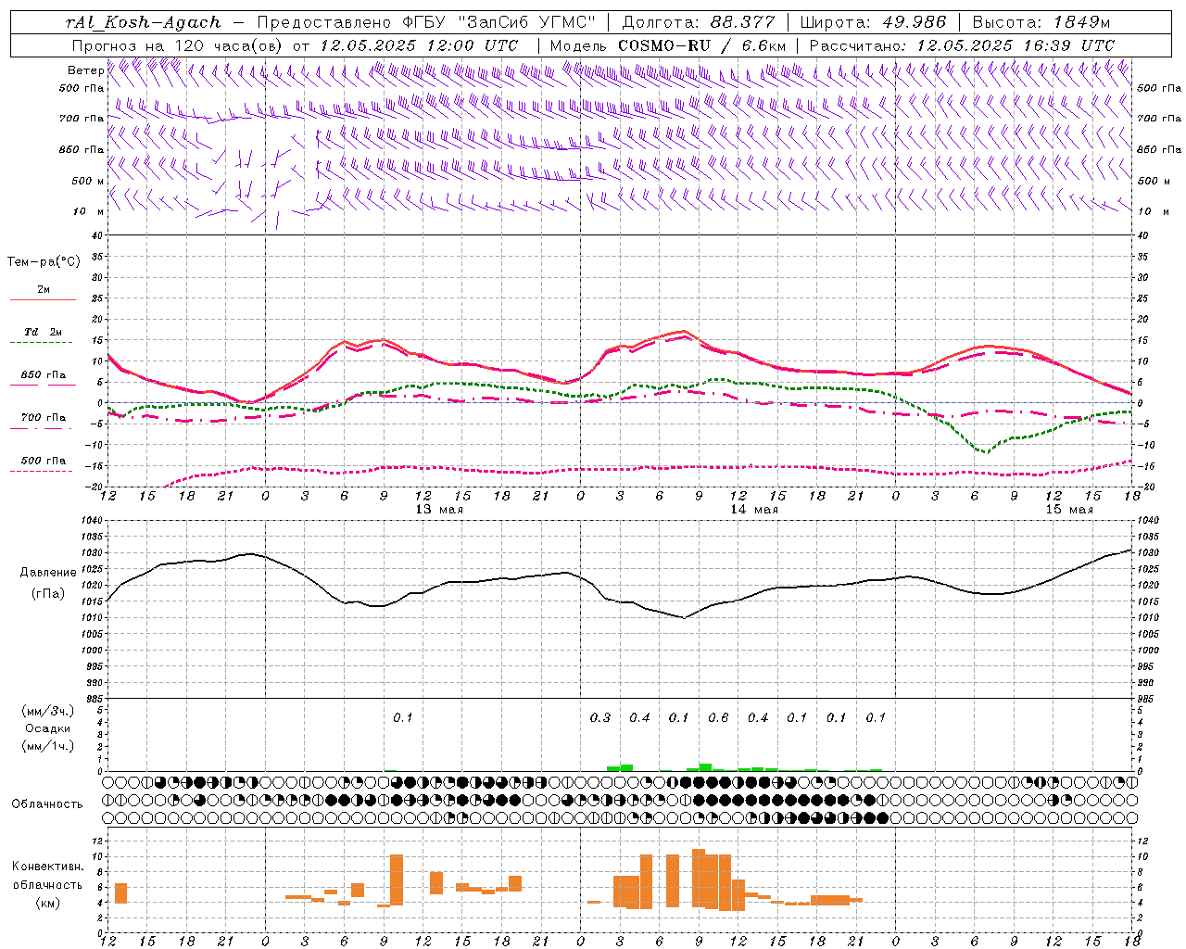Click the dashed line sample under Td 2м
Viewport: 1186px width, 949px height.
click(43, 343)
